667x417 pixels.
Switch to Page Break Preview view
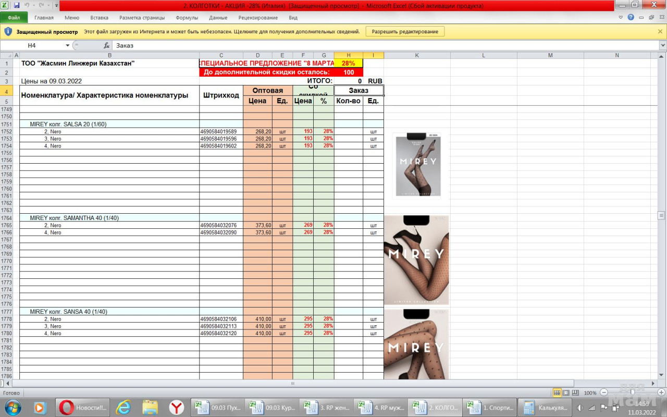pos(575,393)
